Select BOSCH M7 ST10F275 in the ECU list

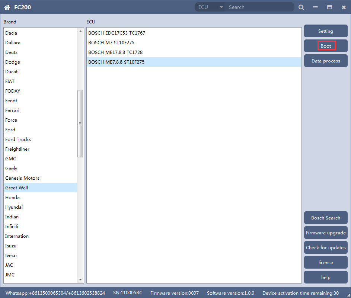pyautogui.click(x=194, y=42)
